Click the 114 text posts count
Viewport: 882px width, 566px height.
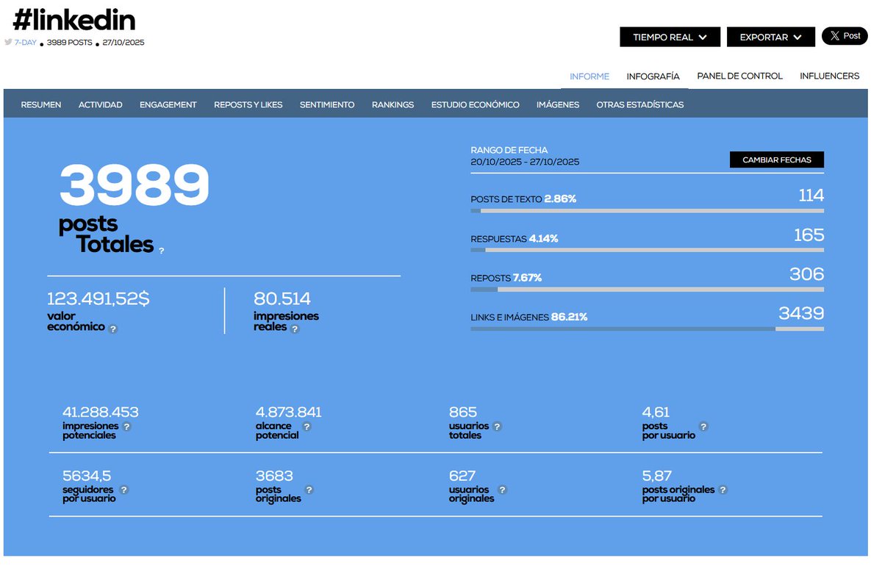pos(811,196)
